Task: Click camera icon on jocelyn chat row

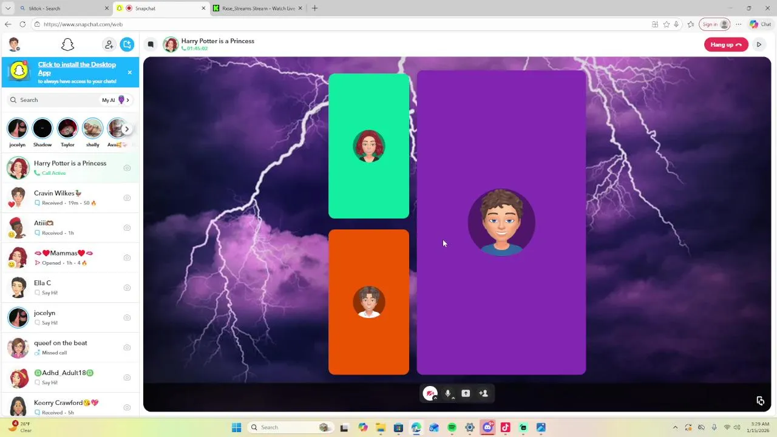Action: tap(127, 317)
